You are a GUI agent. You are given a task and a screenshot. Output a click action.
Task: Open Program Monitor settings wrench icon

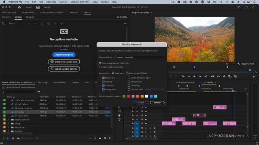click(x=238, y=64)
